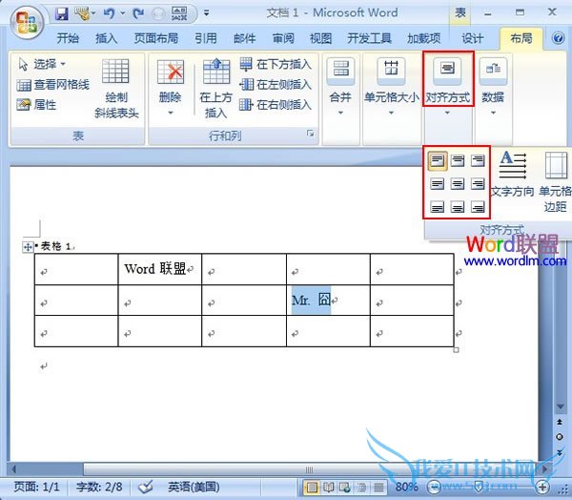The height and width of the screenshot is (500, 572).
Task: Click the table resize handle at bottom right
Action: point(456,350)
